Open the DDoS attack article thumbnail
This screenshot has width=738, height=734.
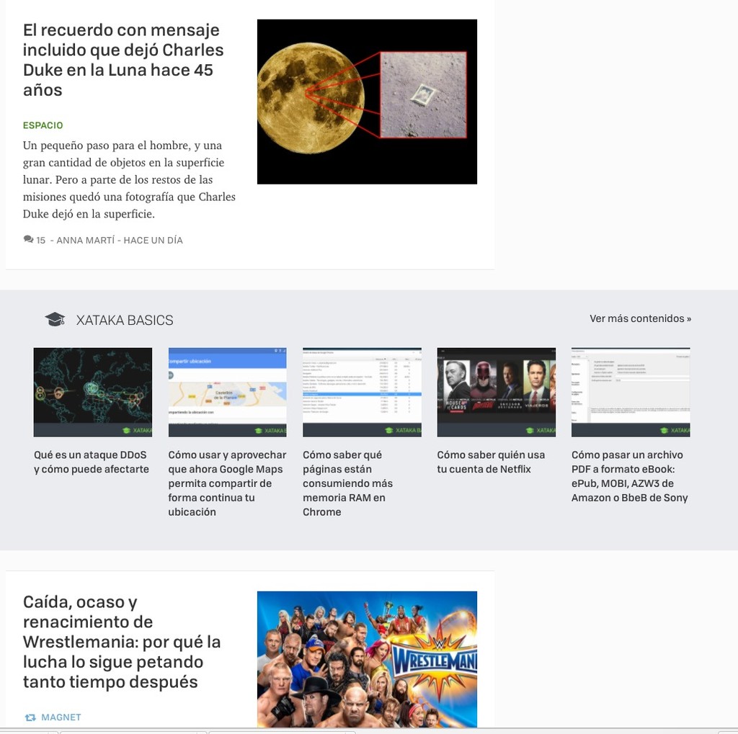[92, 392]
